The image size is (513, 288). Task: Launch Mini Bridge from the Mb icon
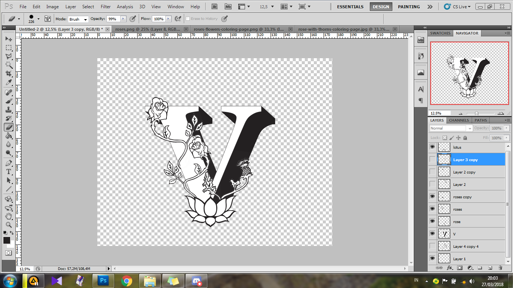[228, 6]
